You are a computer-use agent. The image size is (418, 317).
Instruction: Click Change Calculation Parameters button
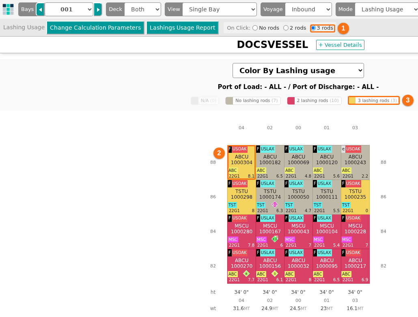coord(95,28)
